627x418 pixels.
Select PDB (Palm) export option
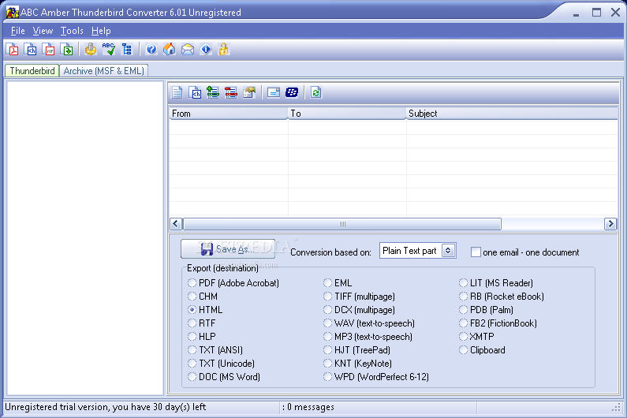(487, 310)
